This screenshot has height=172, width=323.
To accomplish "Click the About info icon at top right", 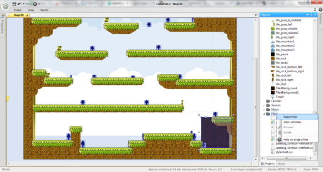I will pyautogui.click(x=320, y=10).
